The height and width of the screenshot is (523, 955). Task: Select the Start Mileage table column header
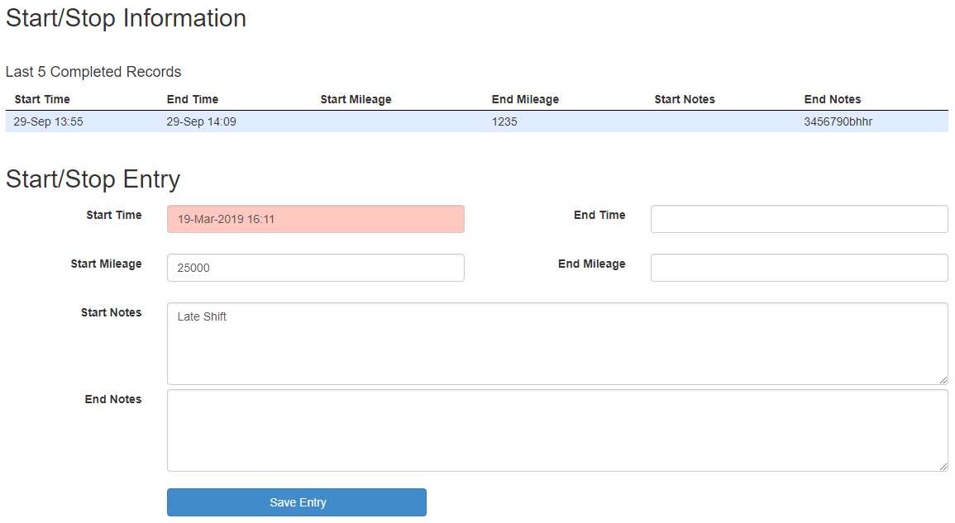point(356,99)
